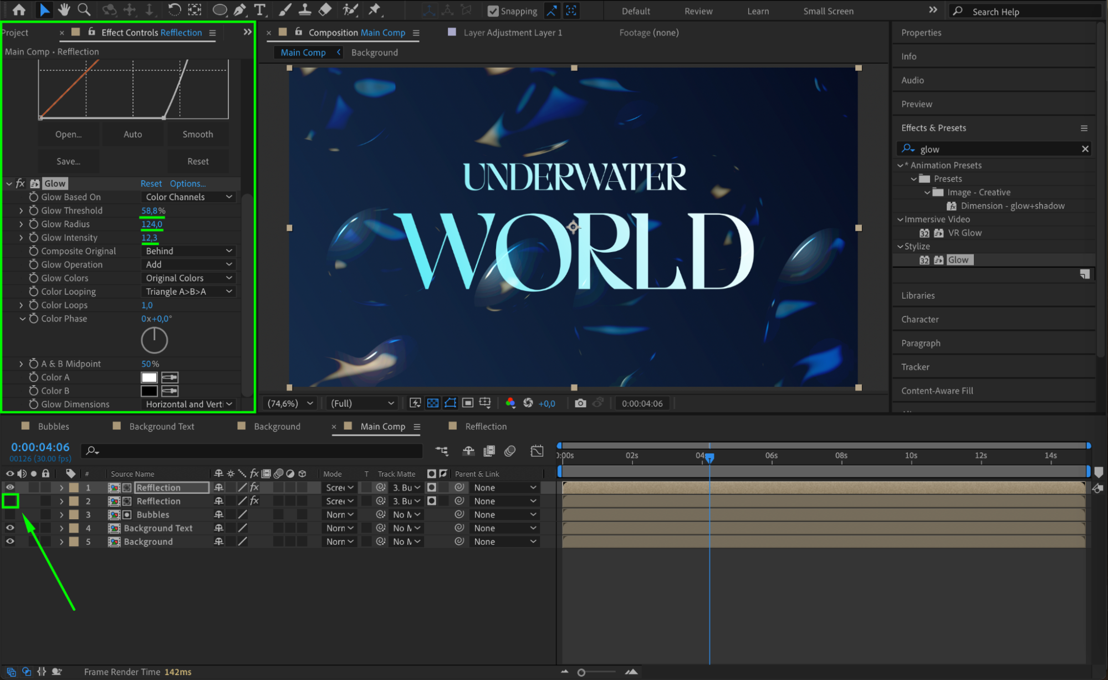Click Reset link for Glow effect
This screenshot has height=680, width=1108.
point(151,183)
